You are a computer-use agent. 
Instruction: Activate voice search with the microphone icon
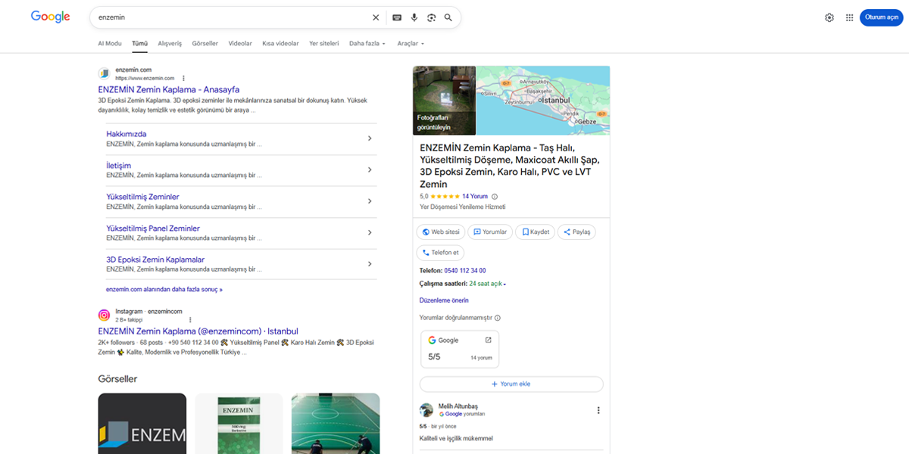tap(414, 17)
